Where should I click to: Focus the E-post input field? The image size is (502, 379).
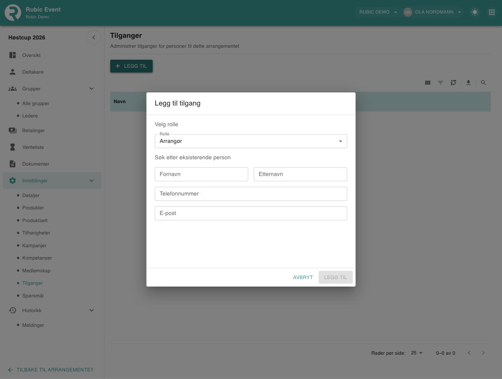251,213
